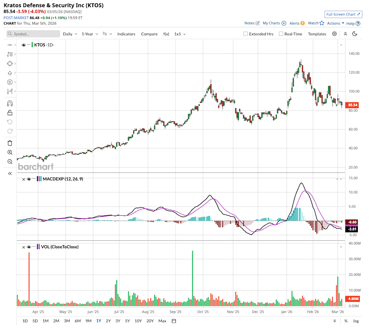Select the 6M time range

pyautogui.click(x=78, y=321)
